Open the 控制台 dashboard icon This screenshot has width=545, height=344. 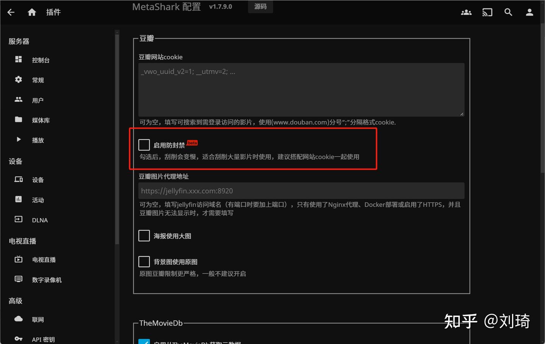point(18,59)
